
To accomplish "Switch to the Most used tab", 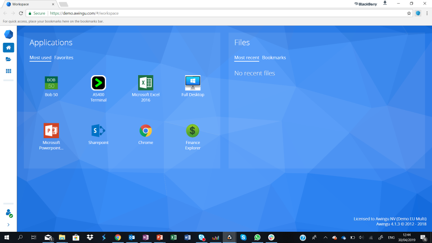I will click(40, 58).
